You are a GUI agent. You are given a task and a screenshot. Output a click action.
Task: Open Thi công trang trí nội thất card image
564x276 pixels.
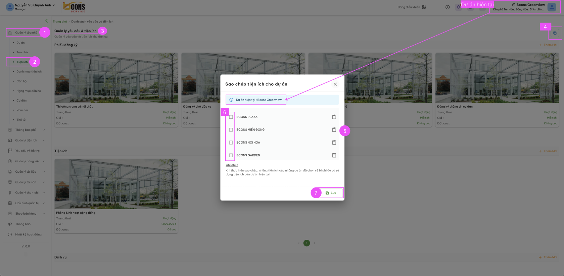tap(116, 78)
